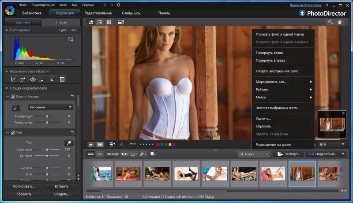
Task: Select the adjustment brush tool
Action: pos(42,79)
